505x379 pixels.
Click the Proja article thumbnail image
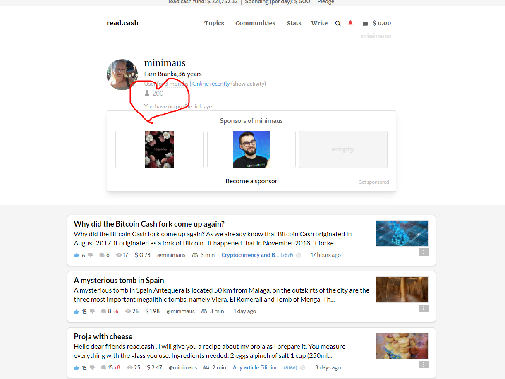(402, 346)
